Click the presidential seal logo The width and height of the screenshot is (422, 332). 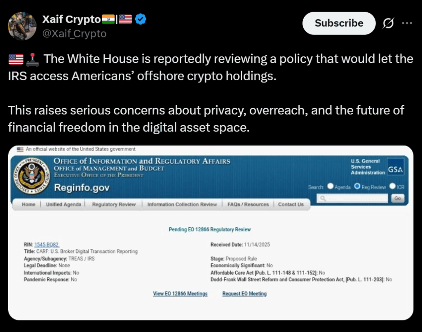(31, 175)
